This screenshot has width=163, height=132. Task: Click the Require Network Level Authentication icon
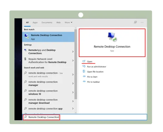[25, 59]
